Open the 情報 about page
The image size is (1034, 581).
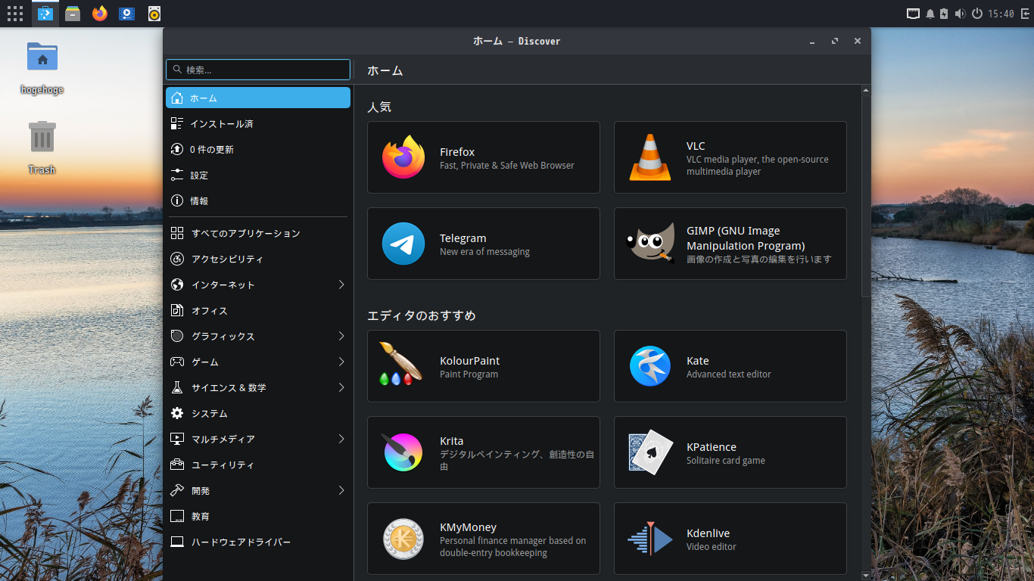pos(258,200)
